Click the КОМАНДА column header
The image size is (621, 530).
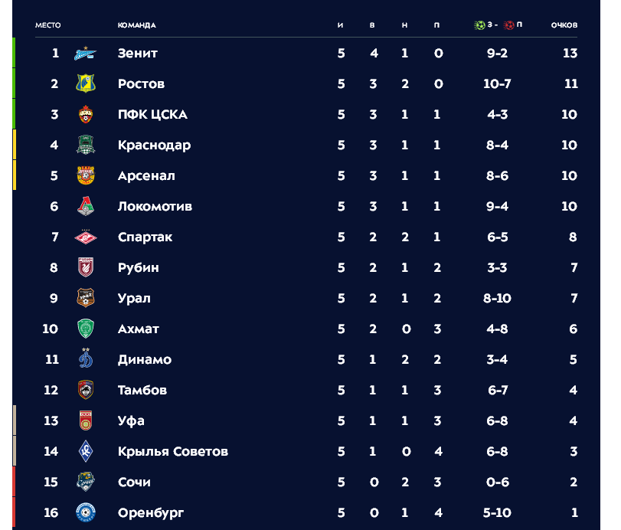coord(136,25)
